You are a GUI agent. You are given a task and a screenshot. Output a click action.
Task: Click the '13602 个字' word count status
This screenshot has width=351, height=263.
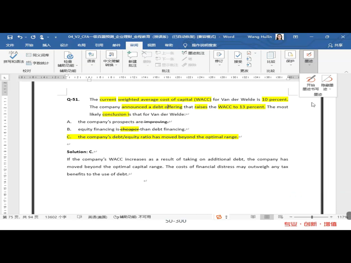click(56, 217)
